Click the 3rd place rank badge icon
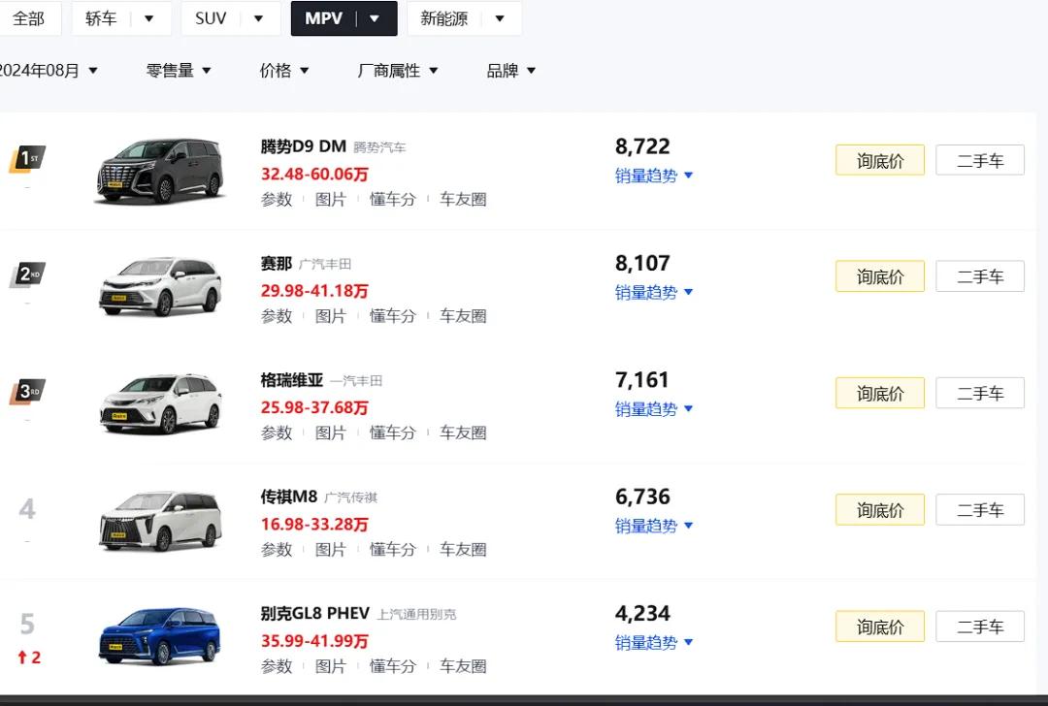Viewport: 1048px width, 706px height. pos(27,392)
